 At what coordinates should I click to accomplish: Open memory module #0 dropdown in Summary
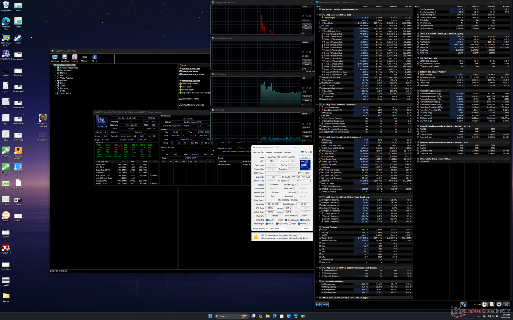(x=188, y=150)
